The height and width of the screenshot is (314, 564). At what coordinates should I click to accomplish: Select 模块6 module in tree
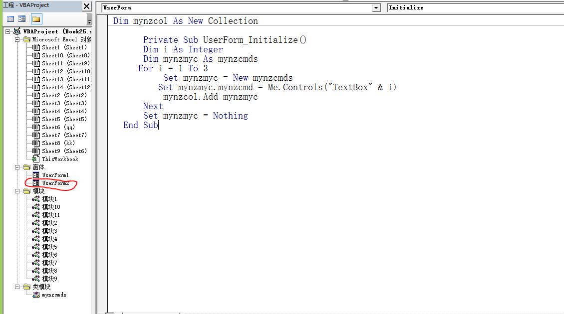point(49,254)
